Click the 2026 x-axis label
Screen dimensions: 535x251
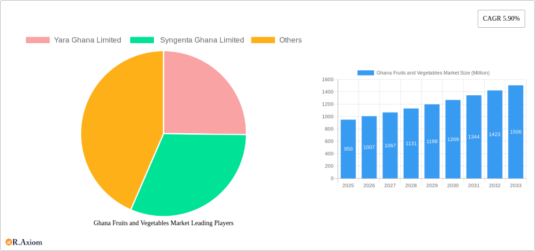point(369,185)
